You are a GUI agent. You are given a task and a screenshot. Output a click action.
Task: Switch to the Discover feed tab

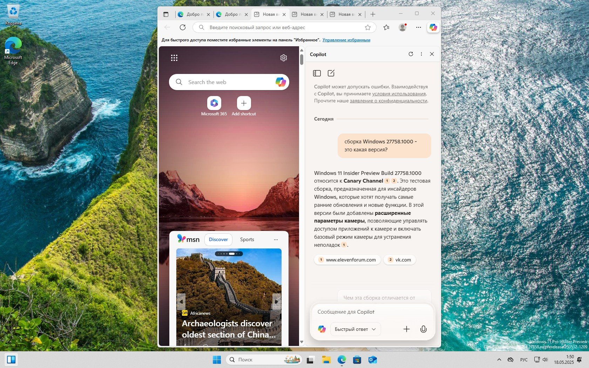[218, 239]
